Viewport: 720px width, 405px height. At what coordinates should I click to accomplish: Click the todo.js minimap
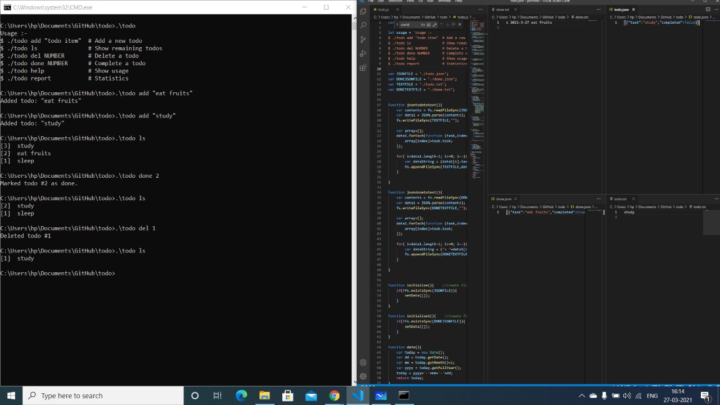click(x=477, y=101)
